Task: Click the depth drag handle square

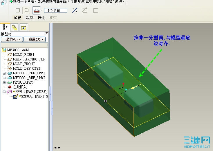Action: 105,101
